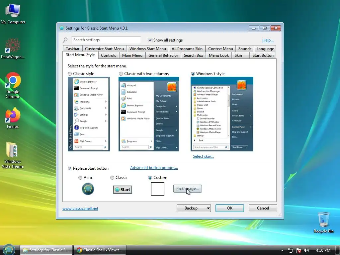Click the Windows 7 style preview thumbnail
Image resolution: width=340 pixels, height=255 pixels.
(x=222, y=114)
